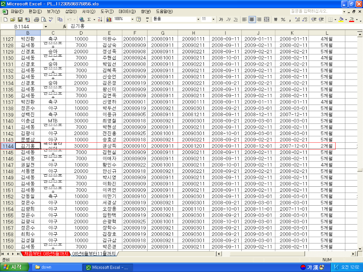Open the Font Color dropdown arrow
The width and height of the screenshot is (363, 272).
tap(357, 19)
